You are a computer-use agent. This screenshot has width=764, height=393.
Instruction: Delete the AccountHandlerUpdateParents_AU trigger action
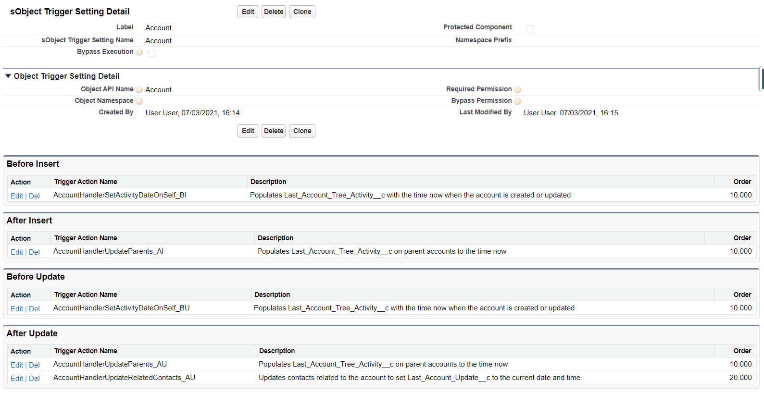tap(34, 365)
